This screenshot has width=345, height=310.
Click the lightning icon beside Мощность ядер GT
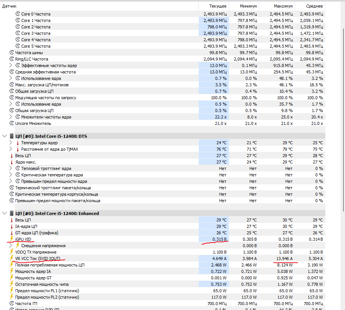[12, 277]
